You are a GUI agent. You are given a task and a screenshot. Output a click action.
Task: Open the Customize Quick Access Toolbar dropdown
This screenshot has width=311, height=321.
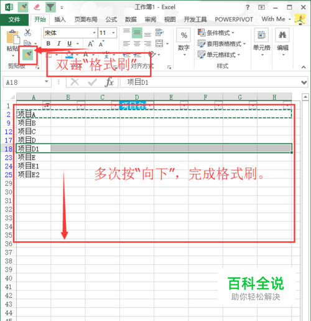point(62,8)
